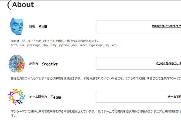Image resolution: width=181 pixels, height=121 pixels.
Task: Click the colorful brain icon
Action: [x=16, y=63]
